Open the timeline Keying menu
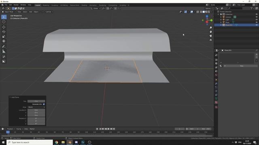Image resolution: width=259 pixels, height=145 pixels. (x=19, y=129)
